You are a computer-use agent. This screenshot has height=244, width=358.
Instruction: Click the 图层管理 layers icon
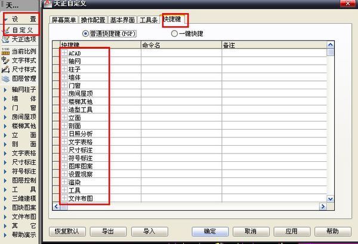[5, 79]
